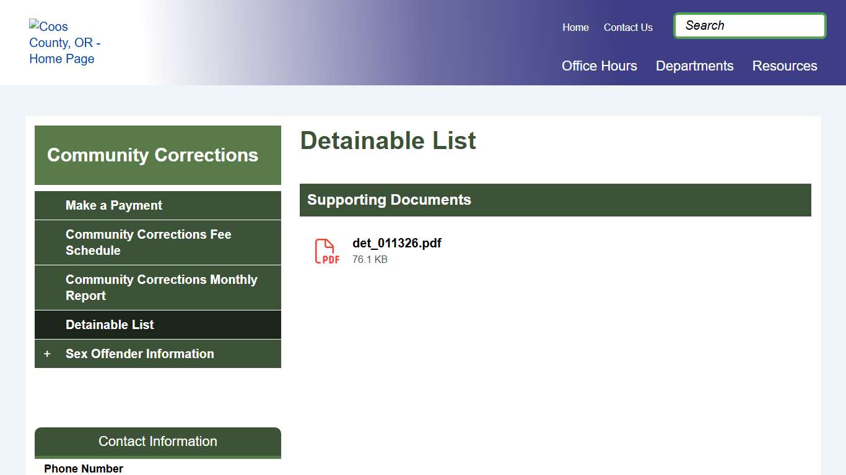Open the Departments menu
The width and height of the screenshot is (846, 475).
click(694, 66)
